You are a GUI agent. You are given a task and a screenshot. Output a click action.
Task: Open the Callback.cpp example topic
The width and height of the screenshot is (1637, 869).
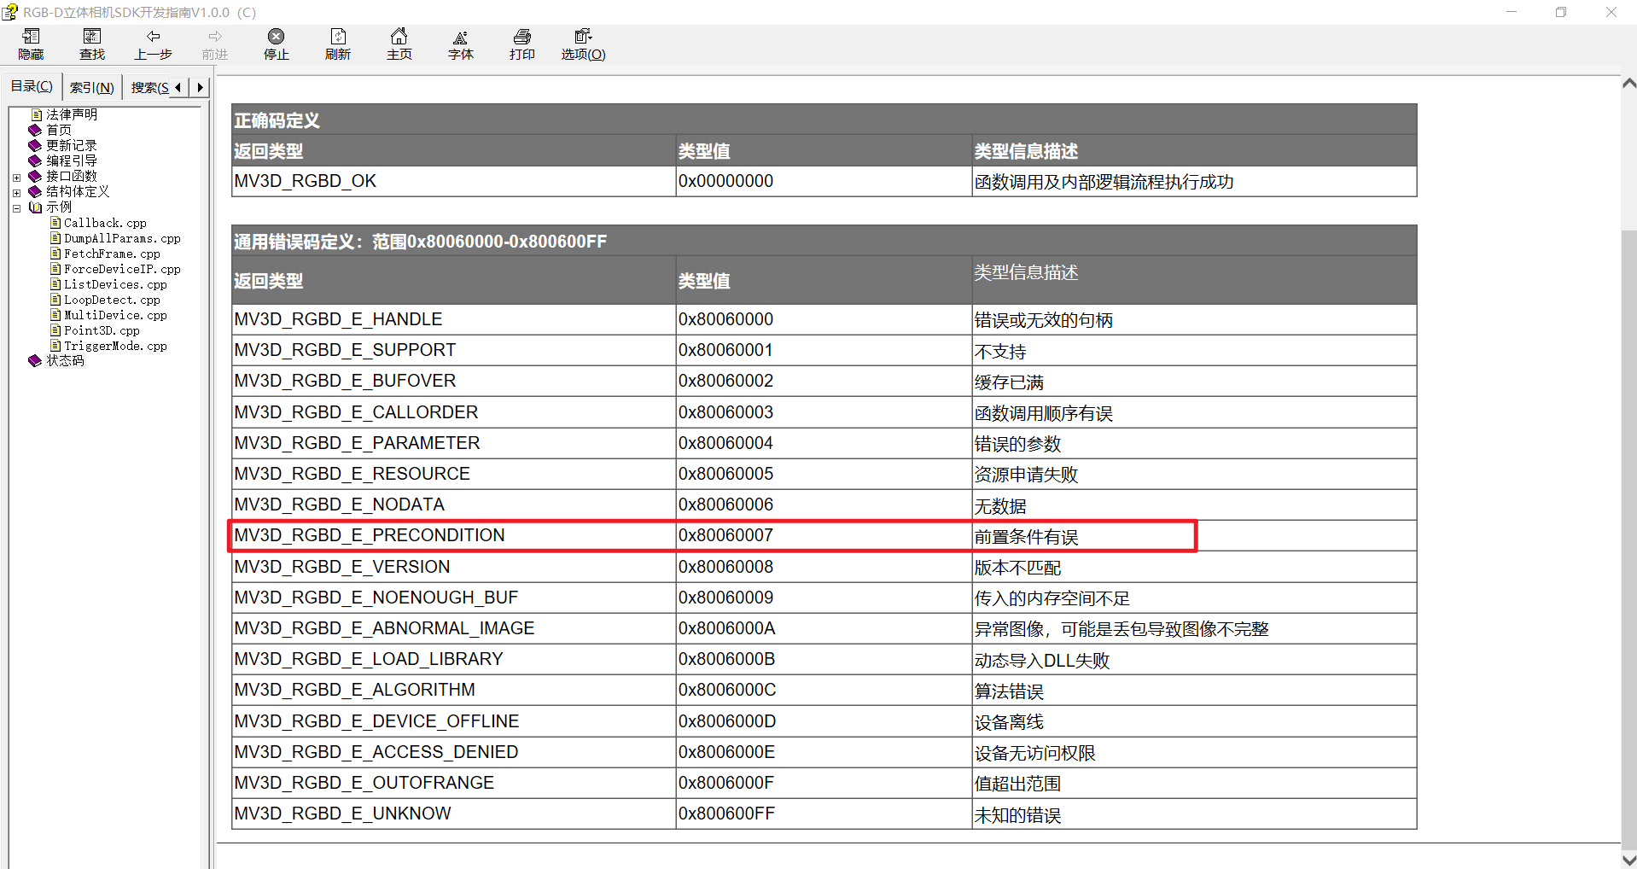coord(104,223)
